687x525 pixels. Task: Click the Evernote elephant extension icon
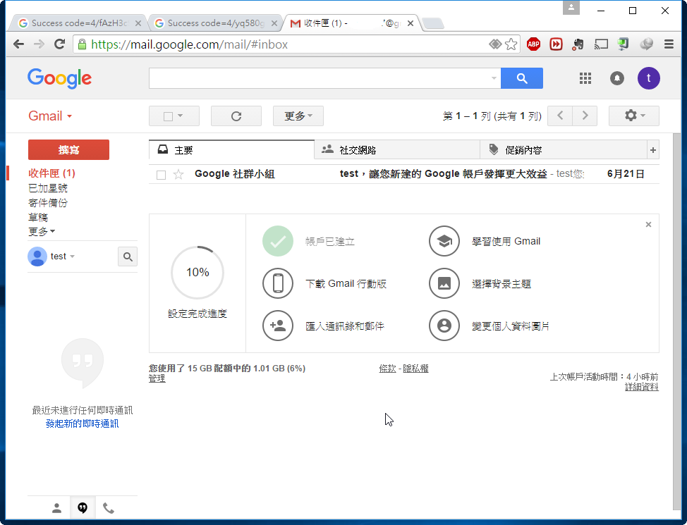pos(578,44)
